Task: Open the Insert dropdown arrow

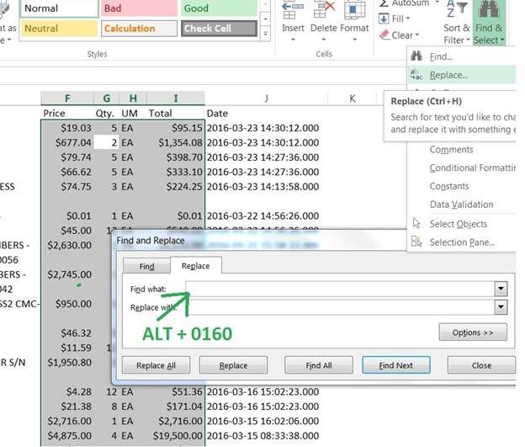Action: click(x=293, y=40)
